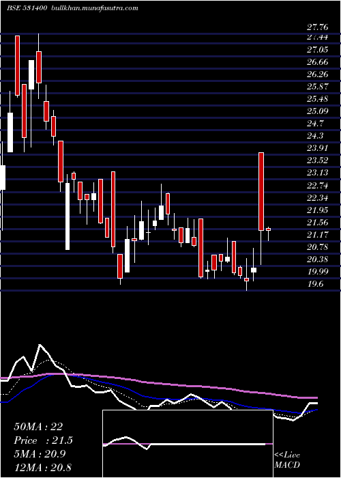Click the 21.56 price axis label
Viewport: 341px width, 478px height.
(318, 222)
